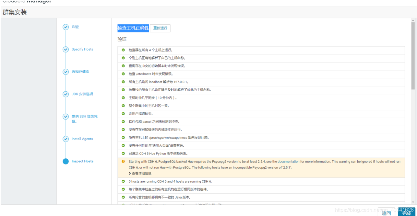Click the checkmark circle beside Specify Hosts
This screenshot has height=216, width=417.
pyautogui.click(x=66, y=50)
